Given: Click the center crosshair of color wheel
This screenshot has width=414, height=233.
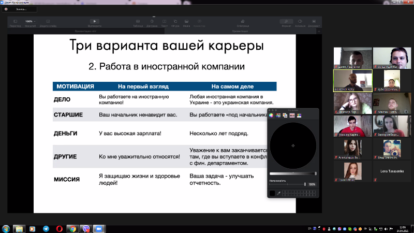Looking at the screenshot, I should (293, 145).
